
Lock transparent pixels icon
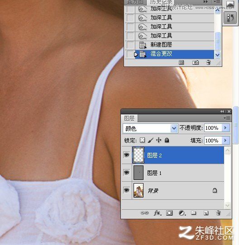pos(142,140)
